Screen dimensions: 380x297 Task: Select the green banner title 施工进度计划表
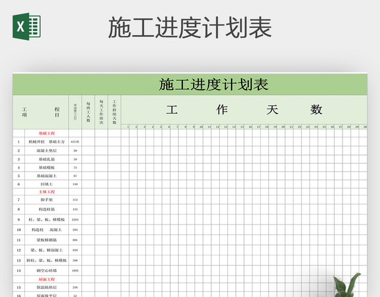click(x=214, y=84)
